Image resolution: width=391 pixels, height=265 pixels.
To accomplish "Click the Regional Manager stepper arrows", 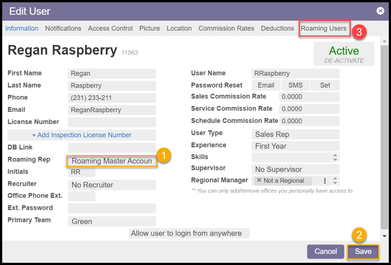I will (335, 181).
